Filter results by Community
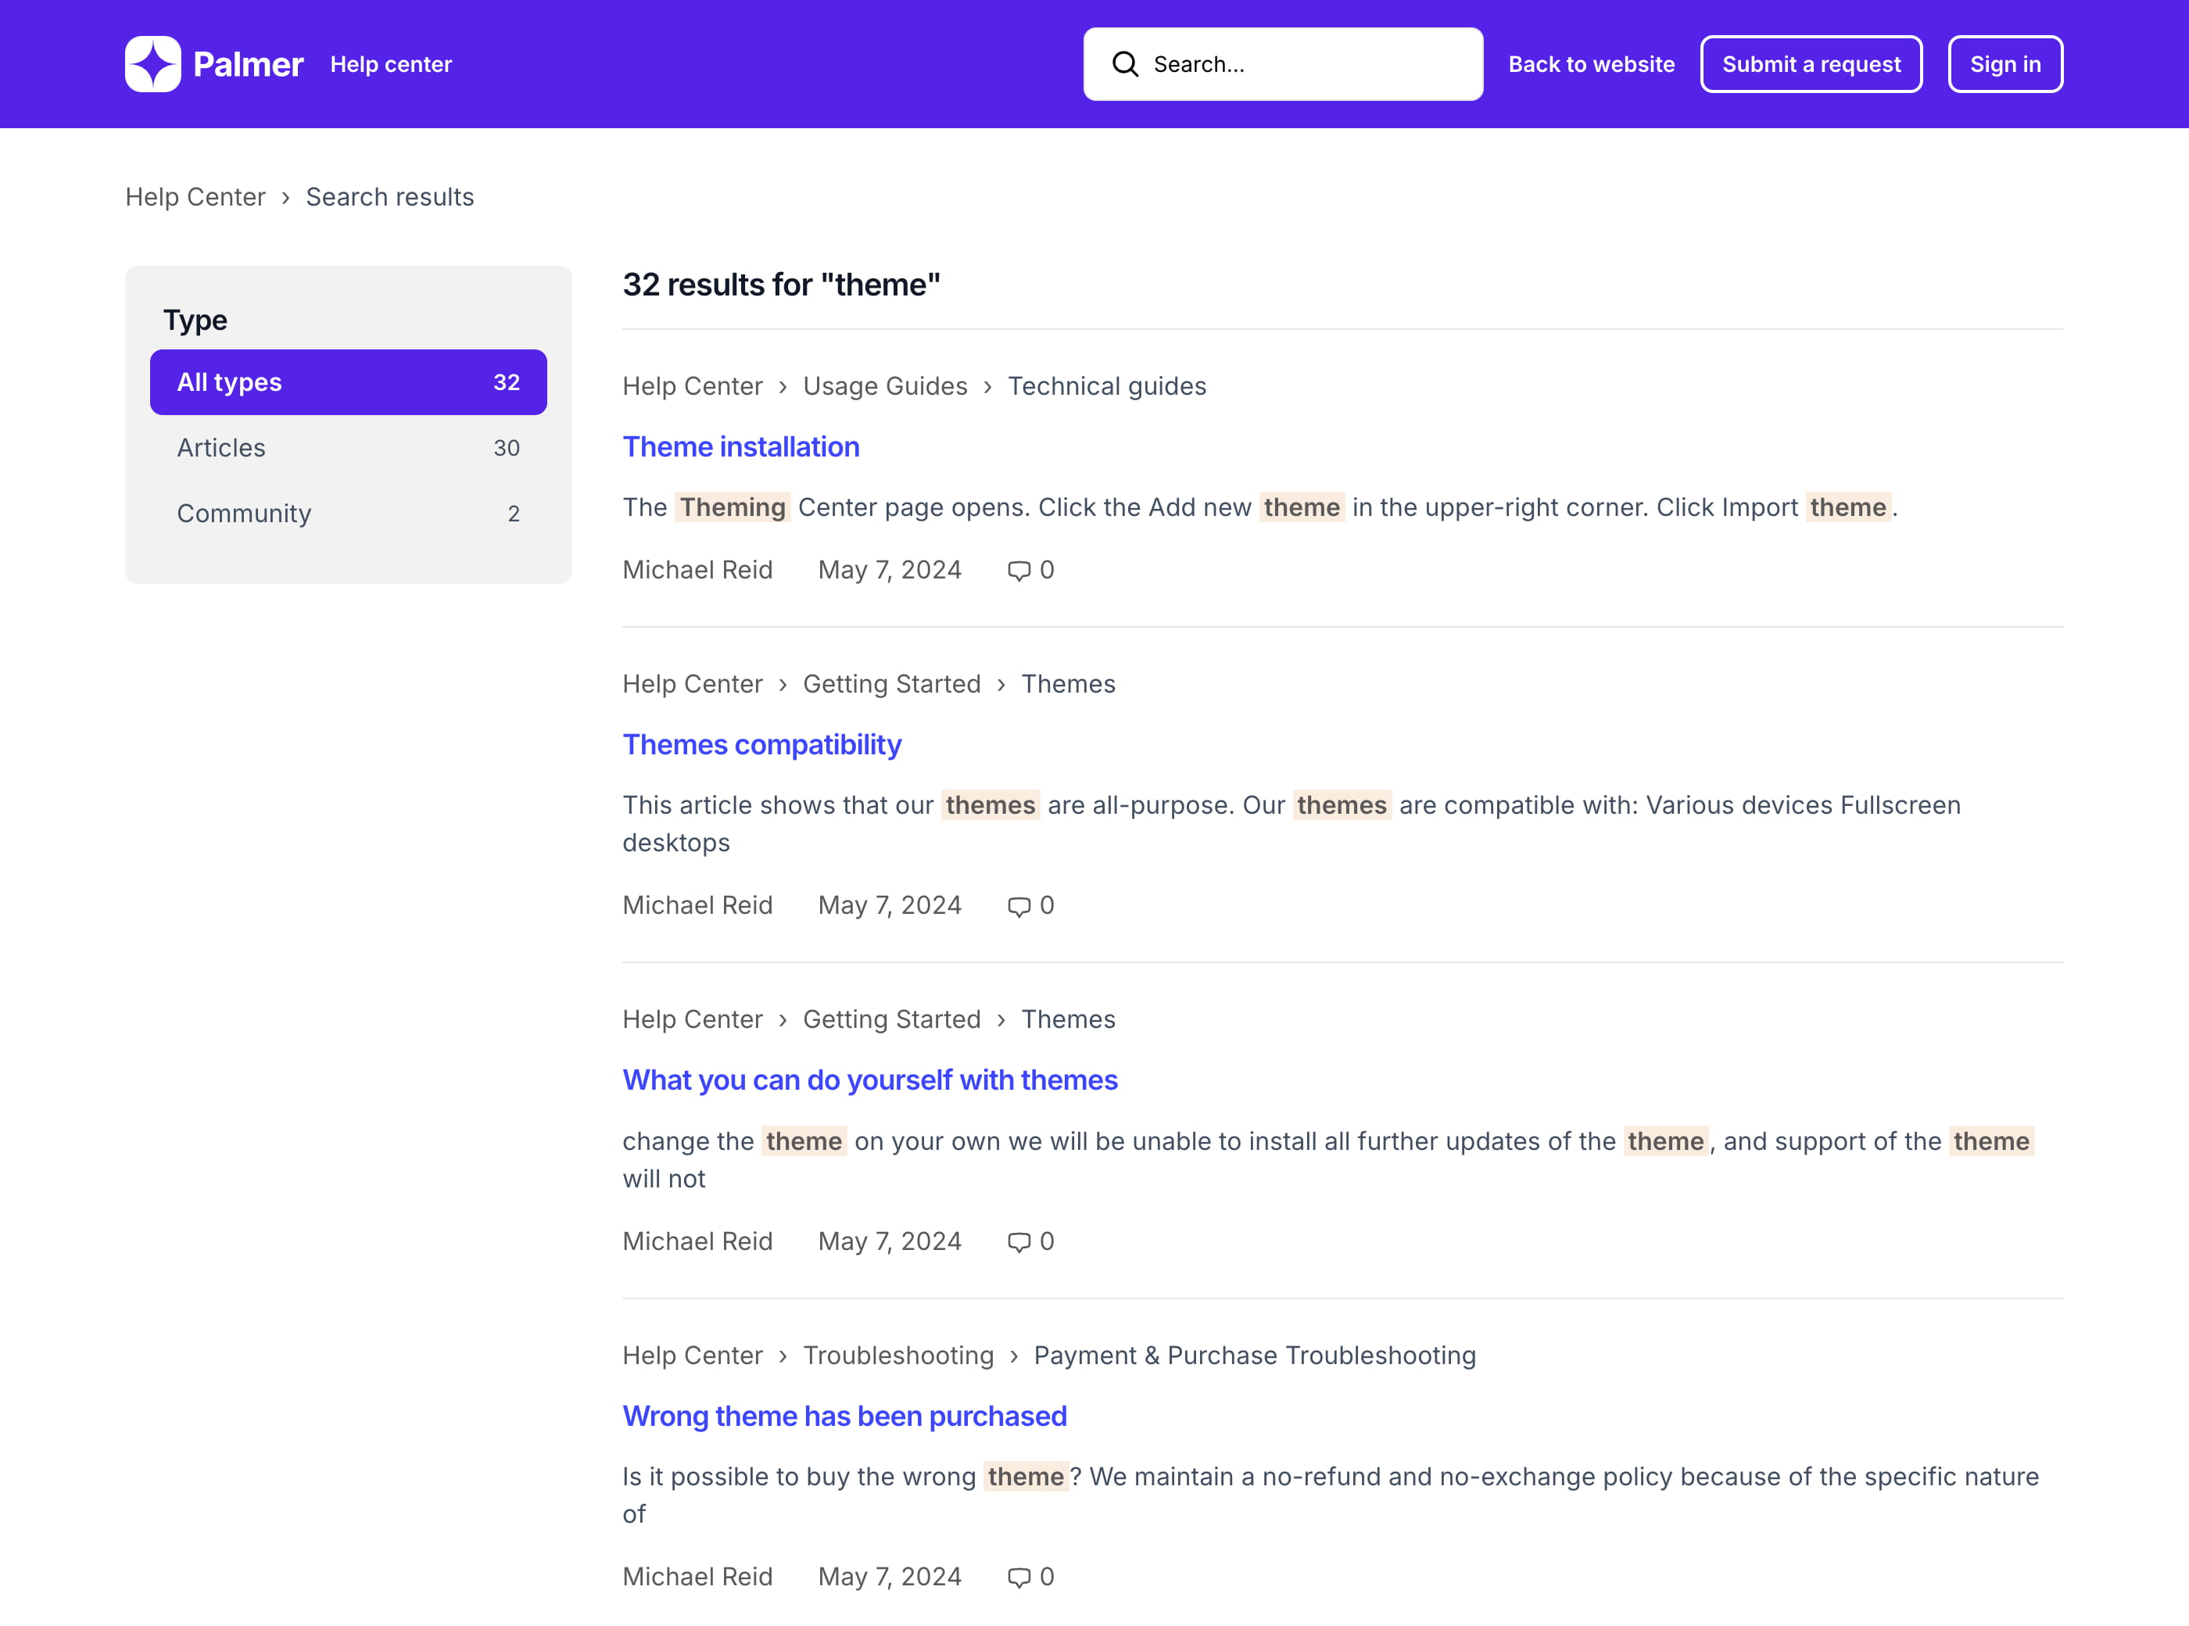Image resolution: width=2189 pixels, height=1626 pixels. (x=347, y=514)
